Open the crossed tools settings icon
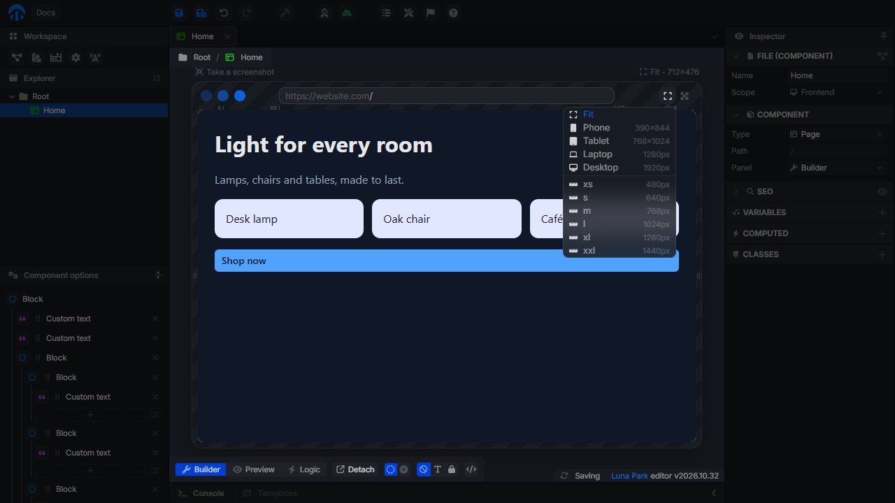The width and height of the screenshot is (895, 503). pos(408,13)
